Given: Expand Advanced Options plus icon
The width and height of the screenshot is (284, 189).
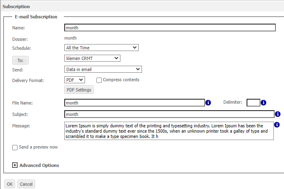Looking at the screenshot, I should [15, 165].
